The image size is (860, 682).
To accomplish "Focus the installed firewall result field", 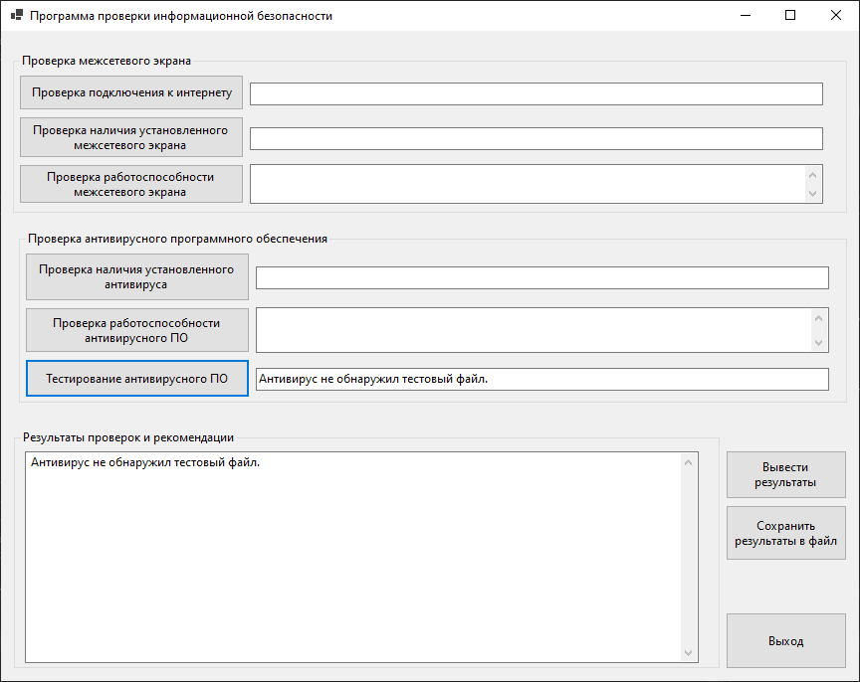I will (x=537, y=138).
